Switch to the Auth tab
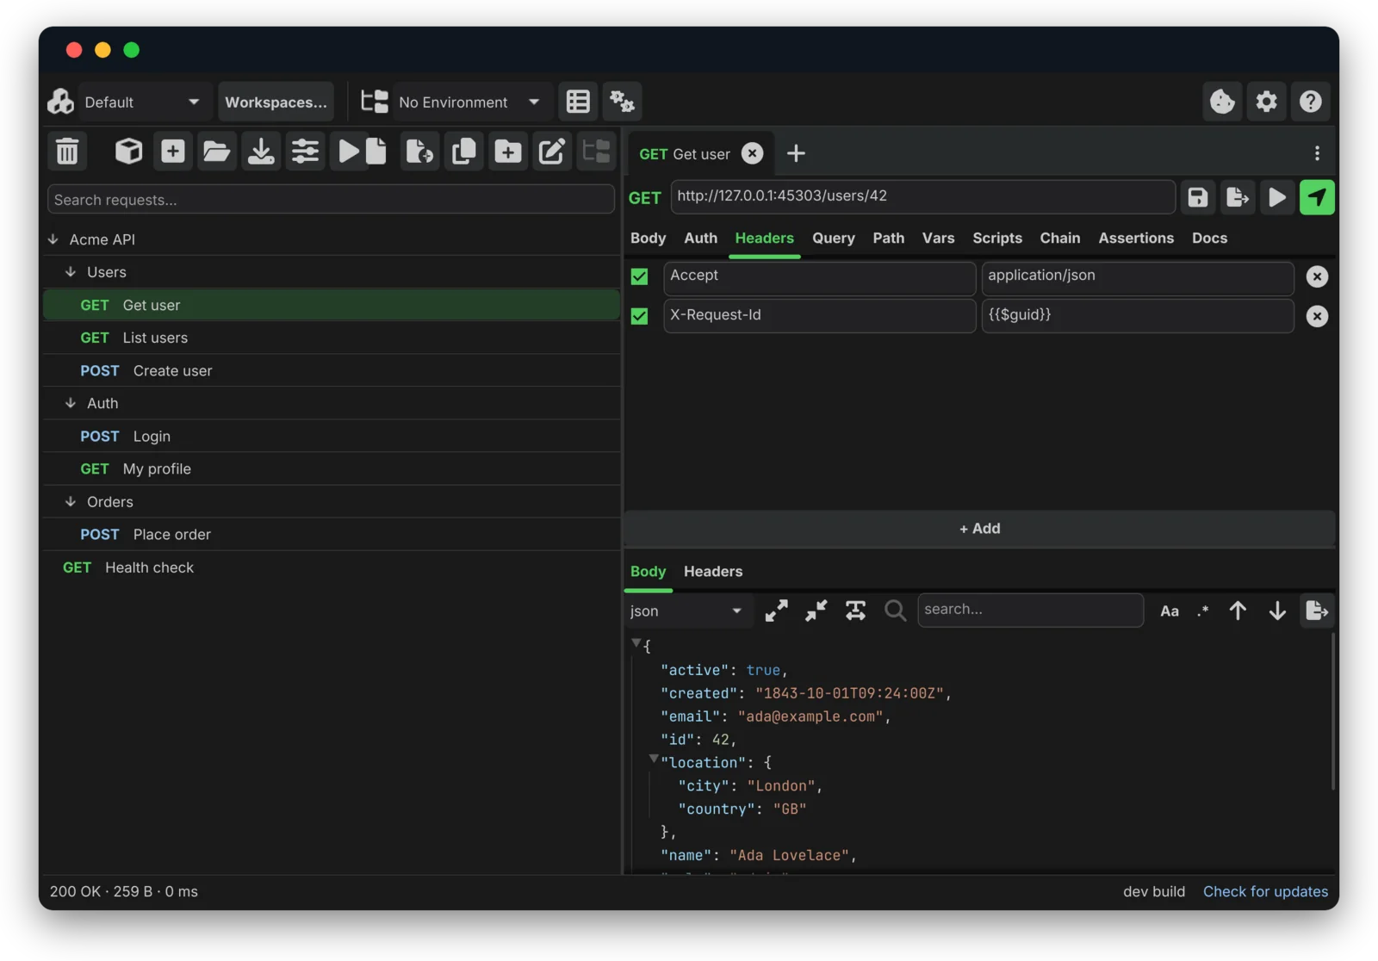Image resolution: width=1378 pixels, height=961 pixels. tap(700, 238)
